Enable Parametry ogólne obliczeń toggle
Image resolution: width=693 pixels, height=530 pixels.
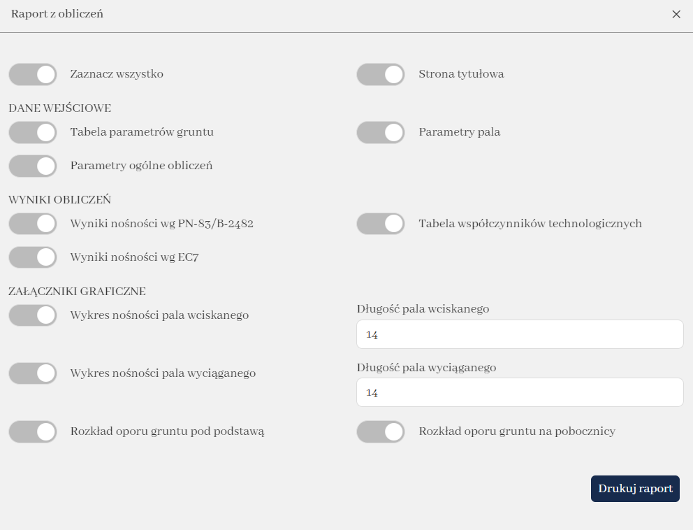[33, 166]
